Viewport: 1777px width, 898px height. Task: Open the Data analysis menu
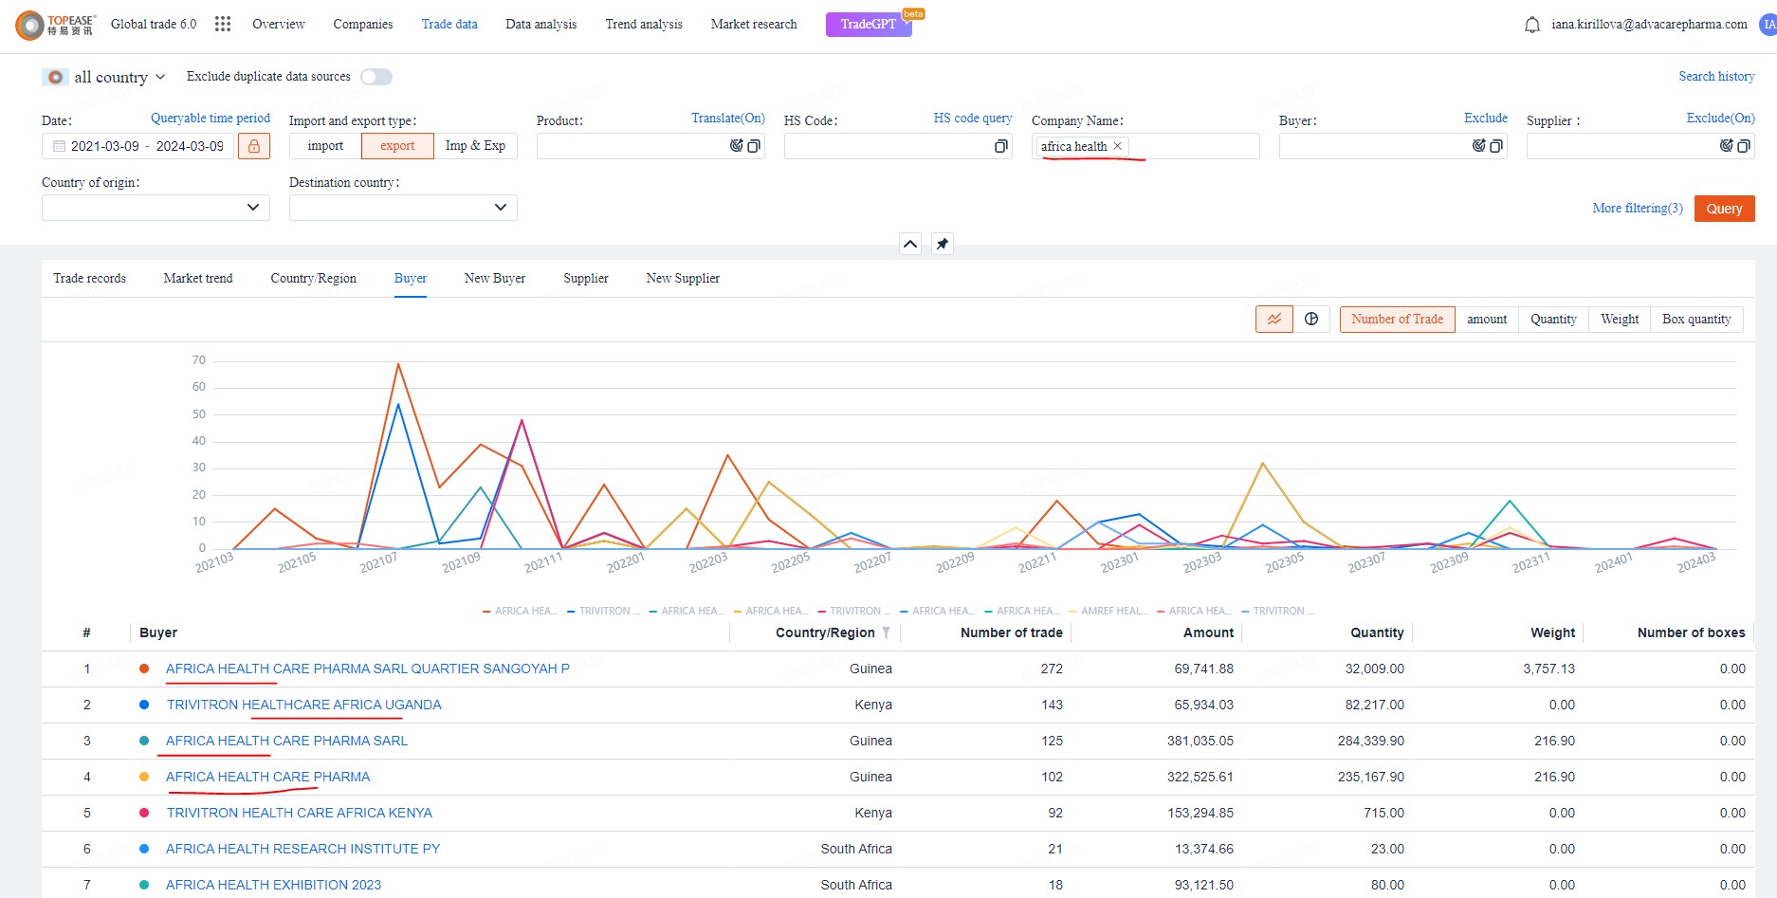click(540, 24)
